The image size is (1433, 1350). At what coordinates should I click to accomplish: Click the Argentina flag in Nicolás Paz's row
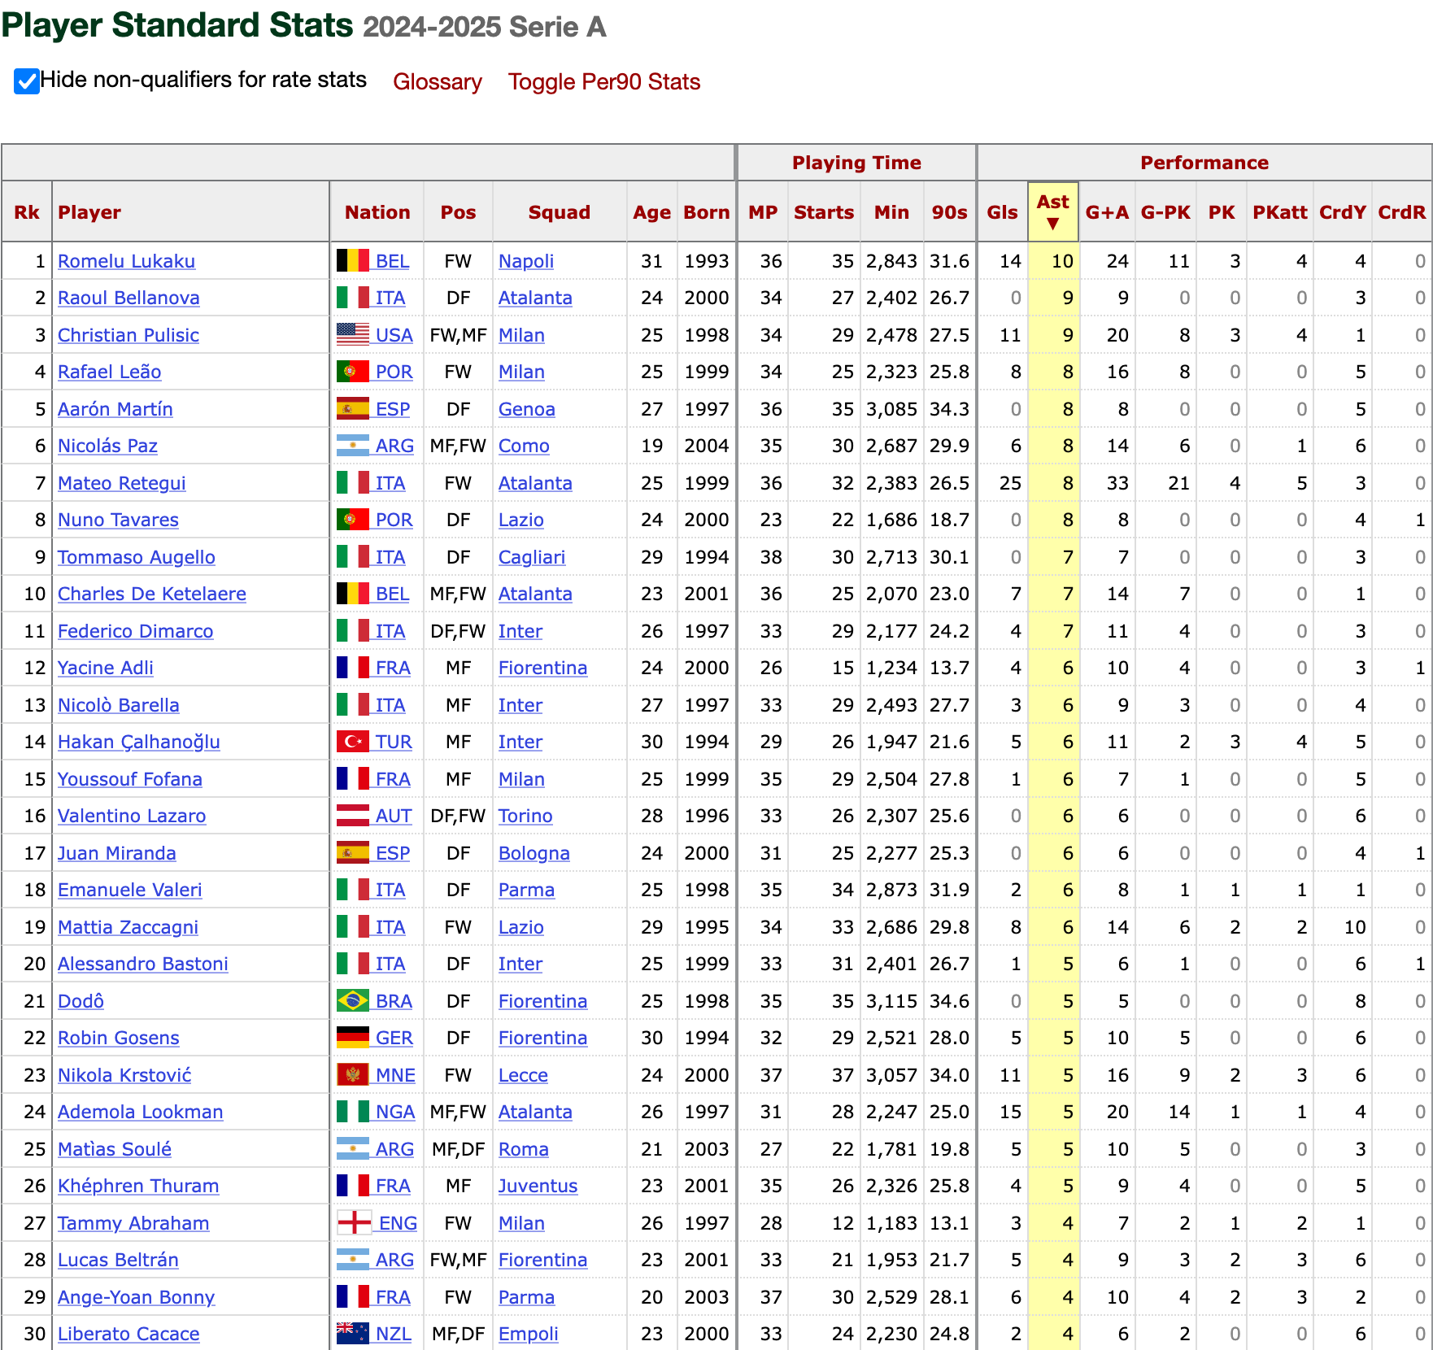coord(353,446)
